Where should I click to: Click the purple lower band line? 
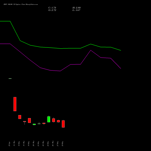[x=60, y=71]
